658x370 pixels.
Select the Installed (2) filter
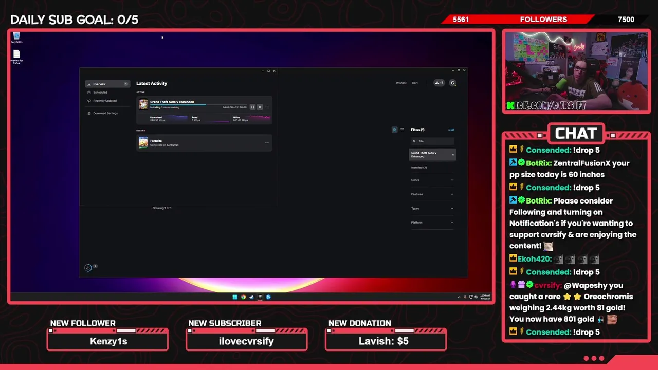pyautogui.click(x=419, y=168)
